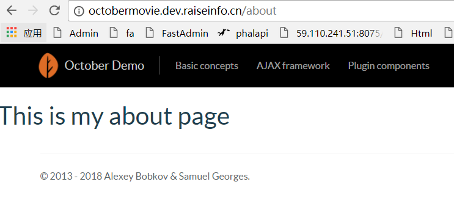Click the 'This is my about page' heading

[x=115, y=116]
